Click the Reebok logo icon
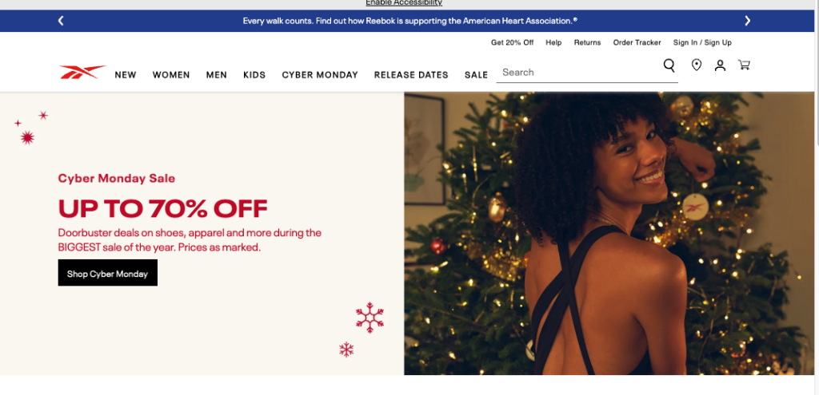819x395 pixels. click(82, 72)
